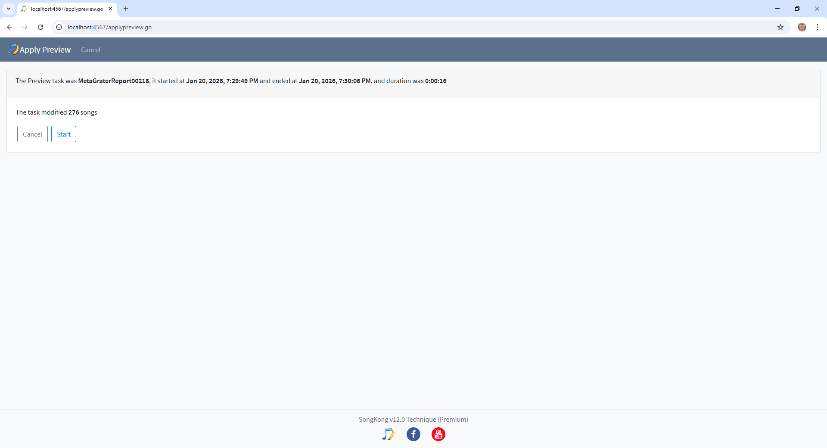Bookmark this page with the star icon

pyautogui.click(x=780, y=27)
